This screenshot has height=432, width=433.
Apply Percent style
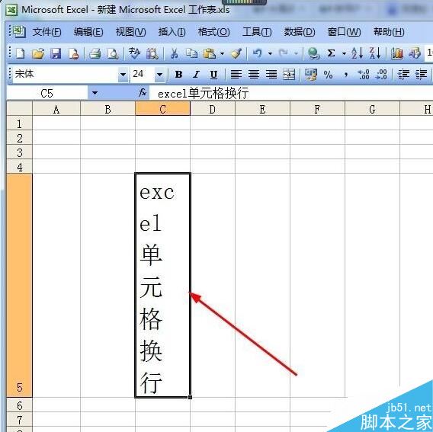(328, 75)
